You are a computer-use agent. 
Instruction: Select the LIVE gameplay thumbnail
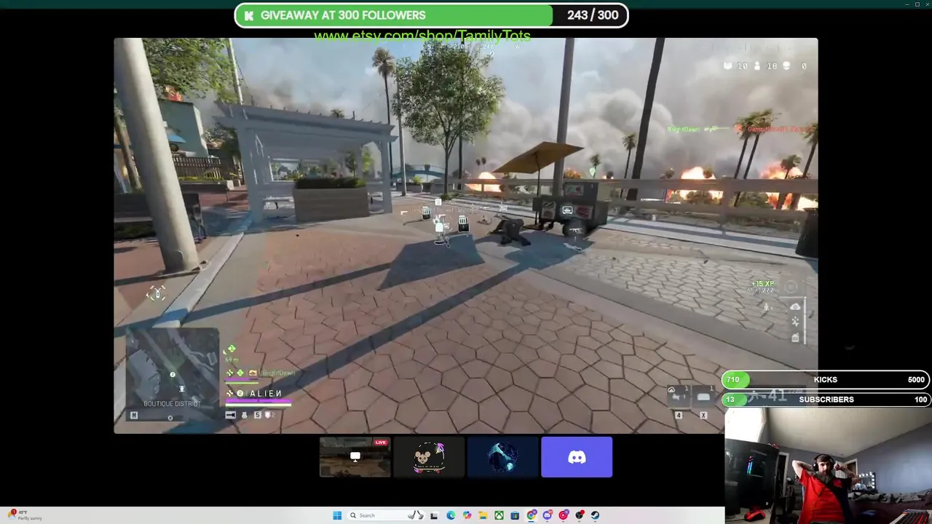pyautogui.click(x=355, y=457)
